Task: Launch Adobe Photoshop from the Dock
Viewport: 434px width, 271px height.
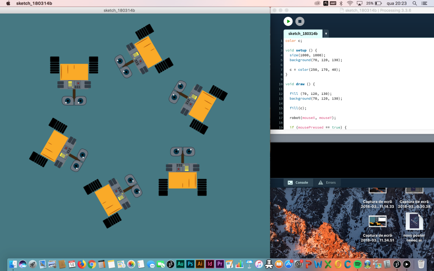Action: pos(190,264)
